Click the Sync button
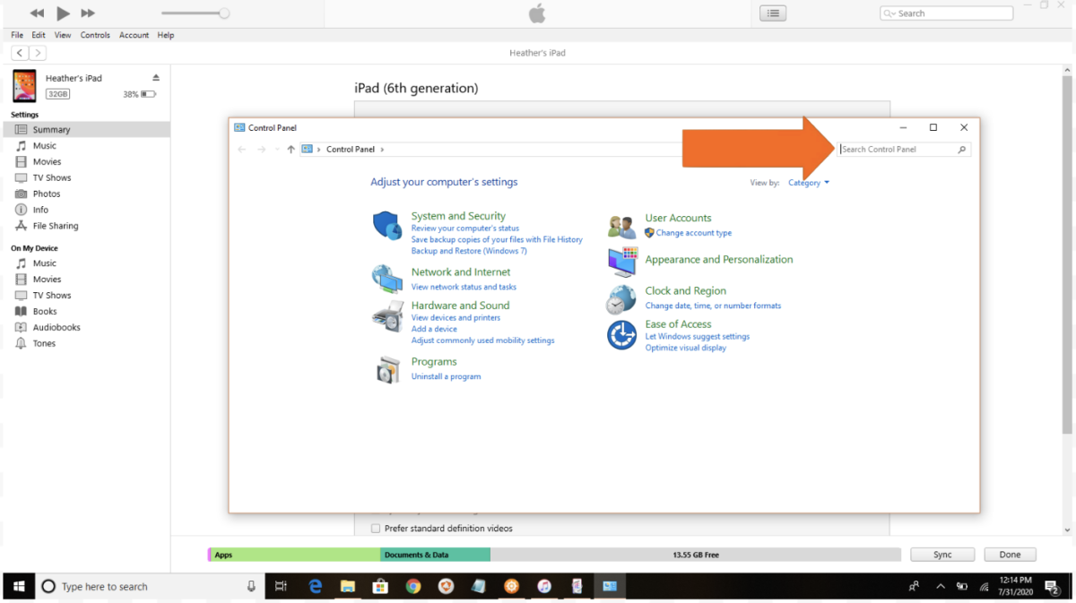 click(942, 555)
